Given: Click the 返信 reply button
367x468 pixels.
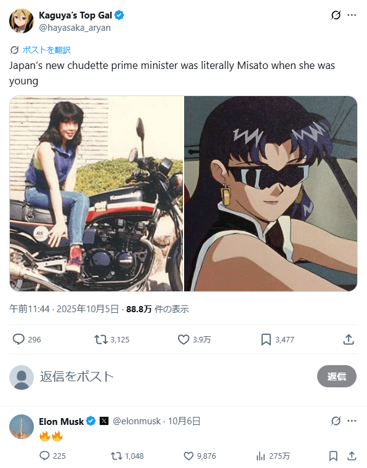Looking at the screenshot, I should click(337, 376).
